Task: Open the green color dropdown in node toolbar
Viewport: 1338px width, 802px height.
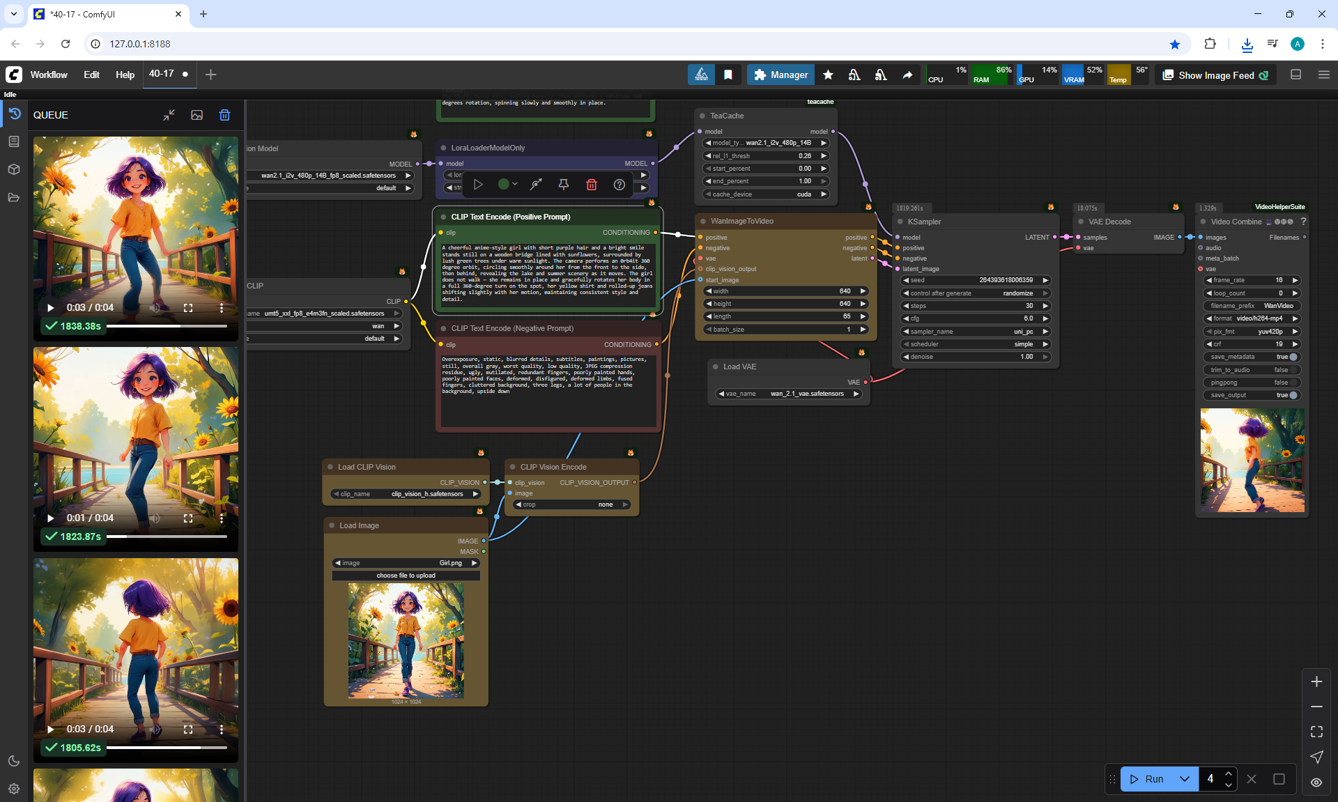Action: 507,185
